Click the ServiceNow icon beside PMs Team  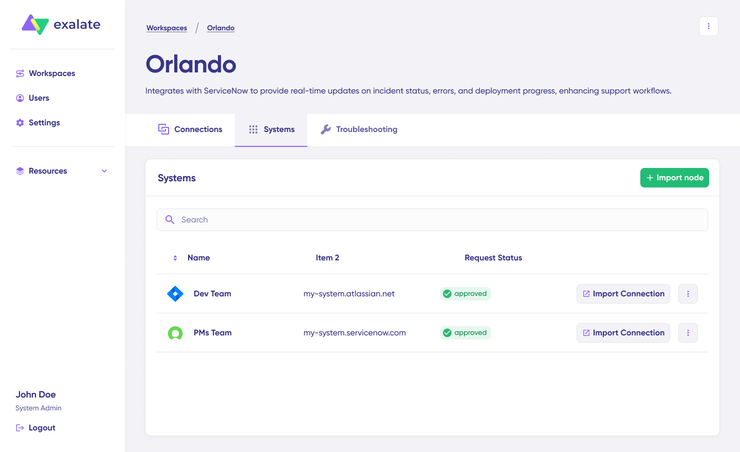(175, 332)
